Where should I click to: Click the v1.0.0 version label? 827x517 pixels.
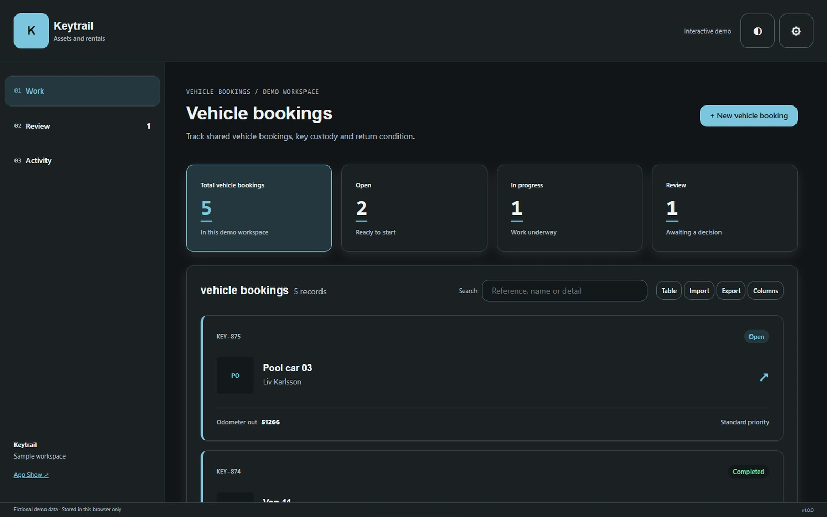pyautogui.click(x=807, y=510)
